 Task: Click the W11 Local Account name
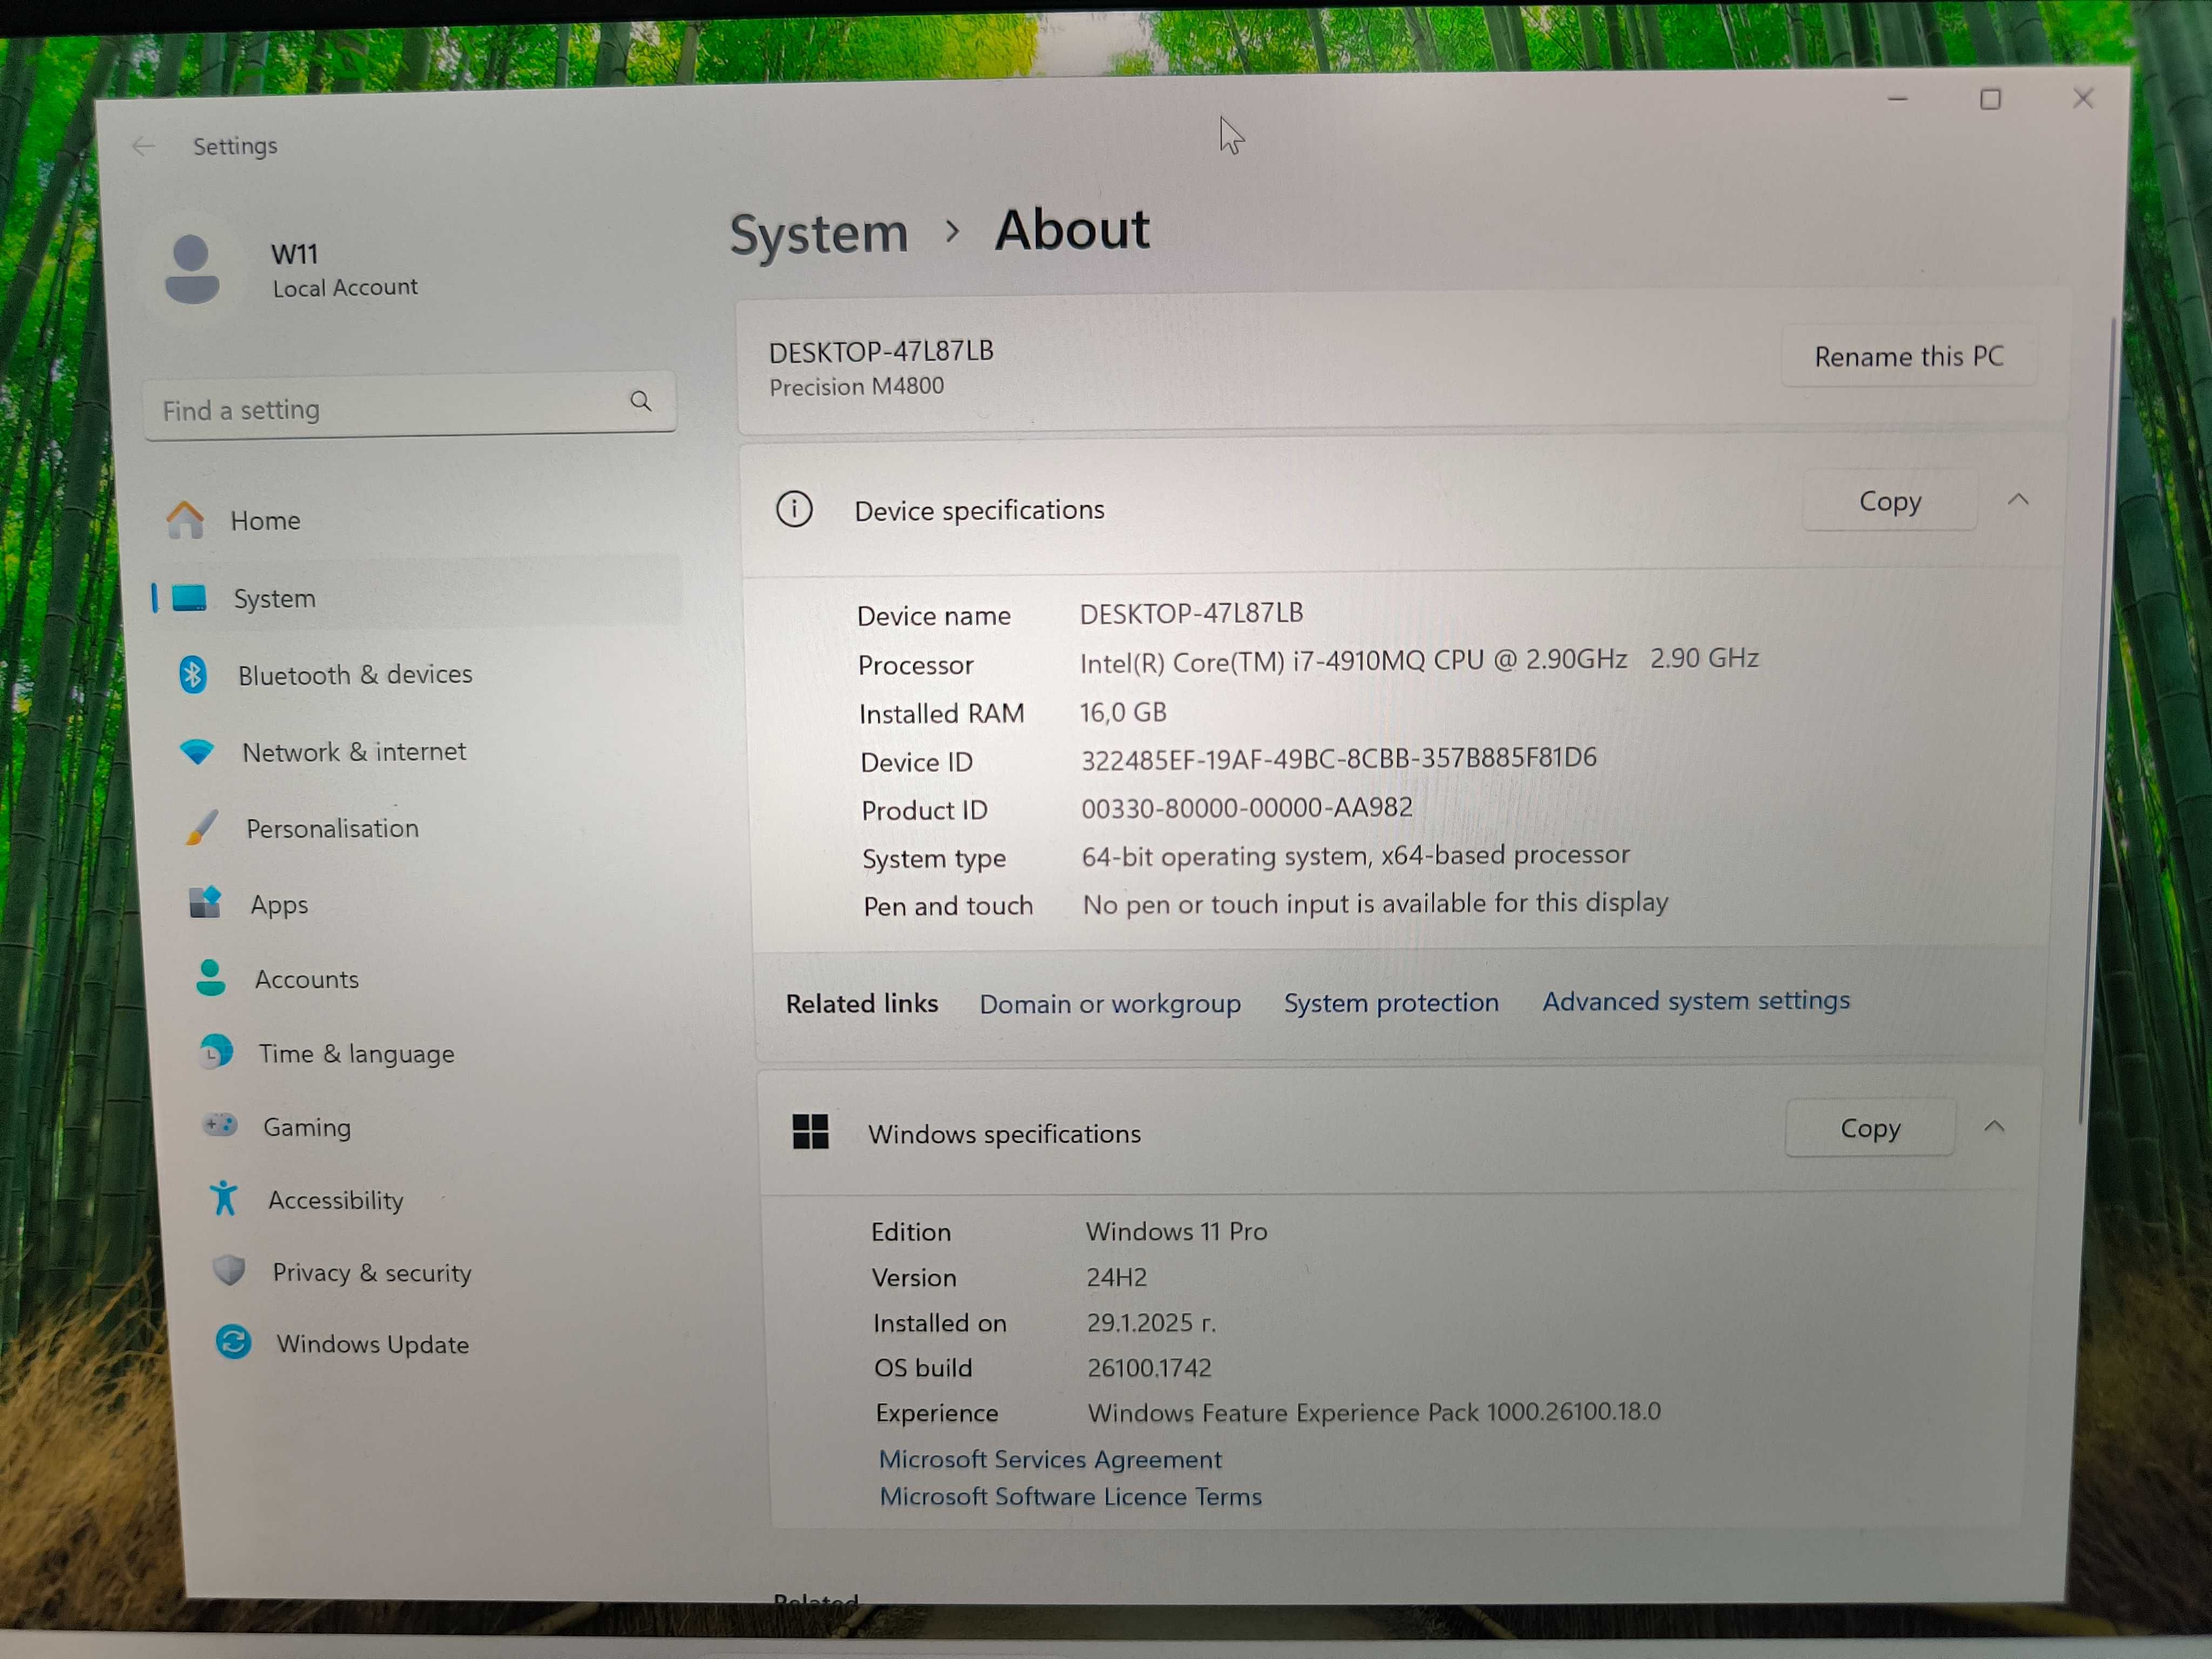[344, 269]
